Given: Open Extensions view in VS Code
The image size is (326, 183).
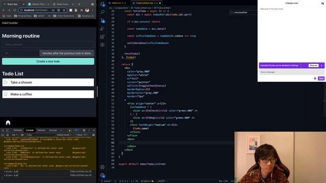Looking at the screenshot, I should point(102,37).
